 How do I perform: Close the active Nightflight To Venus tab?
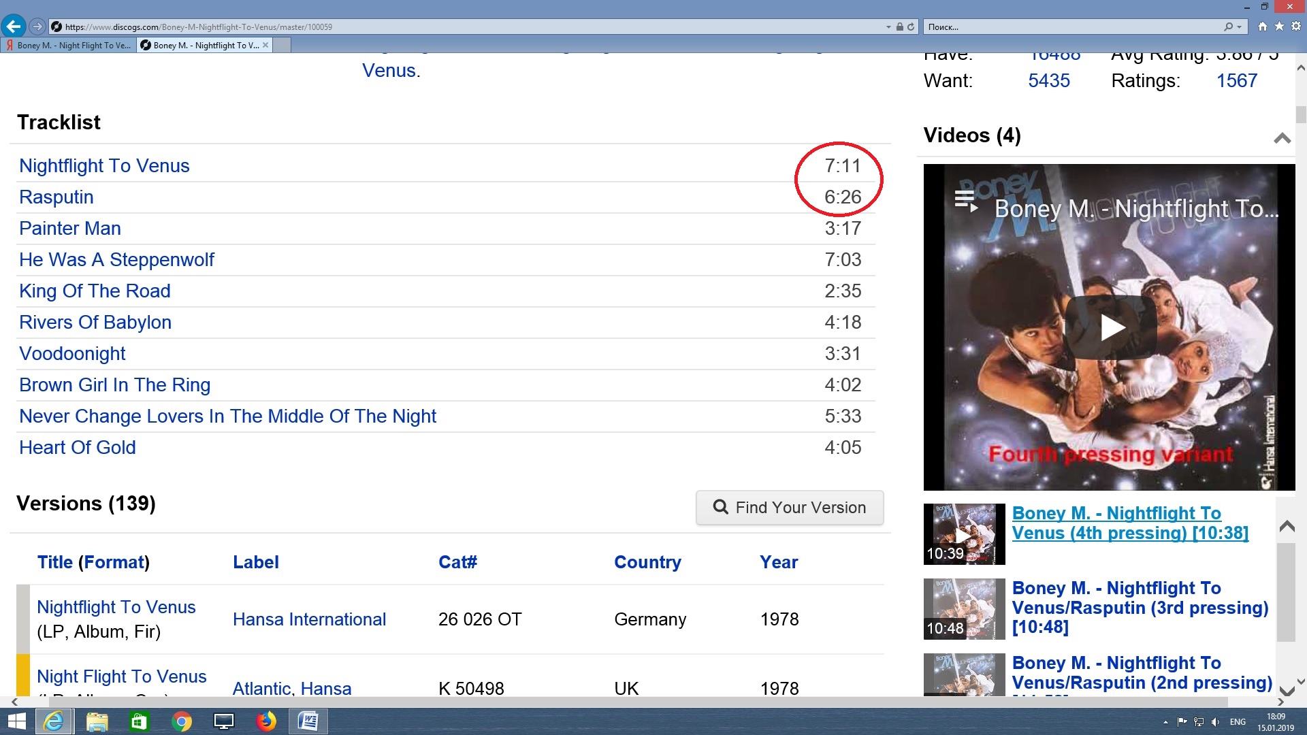point(265,45)
